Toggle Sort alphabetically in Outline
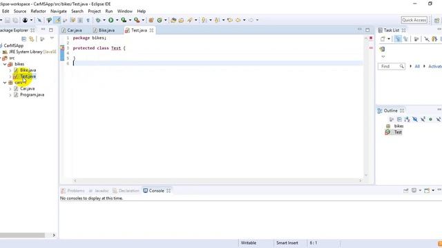442x248 pixels. [407, 119]
